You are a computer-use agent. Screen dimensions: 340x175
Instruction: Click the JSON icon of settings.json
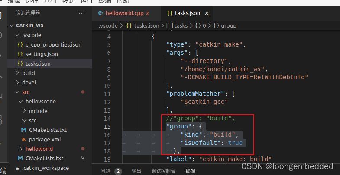20,54
